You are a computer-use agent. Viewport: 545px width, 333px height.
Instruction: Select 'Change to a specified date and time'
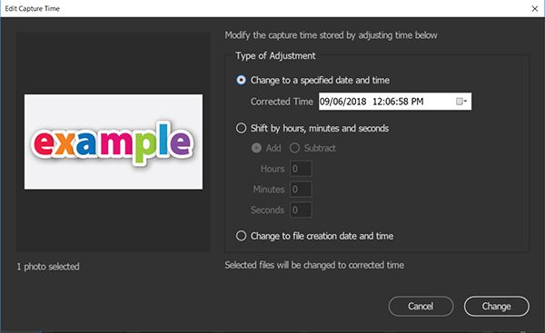click(x=241, y=80)
